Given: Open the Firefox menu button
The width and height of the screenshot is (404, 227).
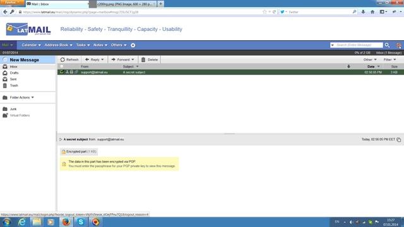Looking at the screenshot, I should pos(12,3).
